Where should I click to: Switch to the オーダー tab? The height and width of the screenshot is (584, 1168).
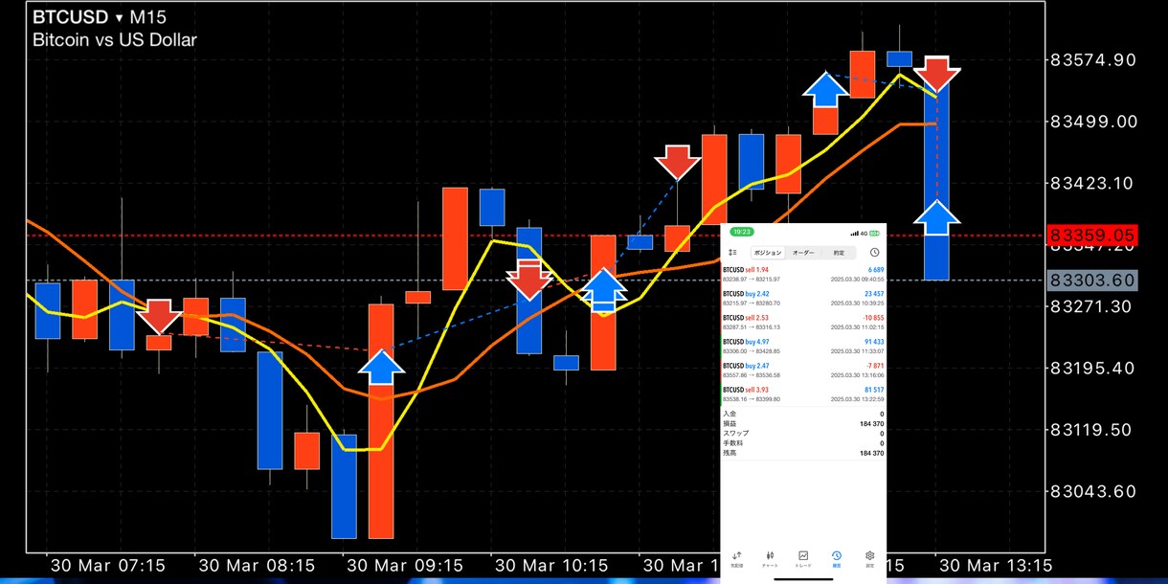coord(803,253)
